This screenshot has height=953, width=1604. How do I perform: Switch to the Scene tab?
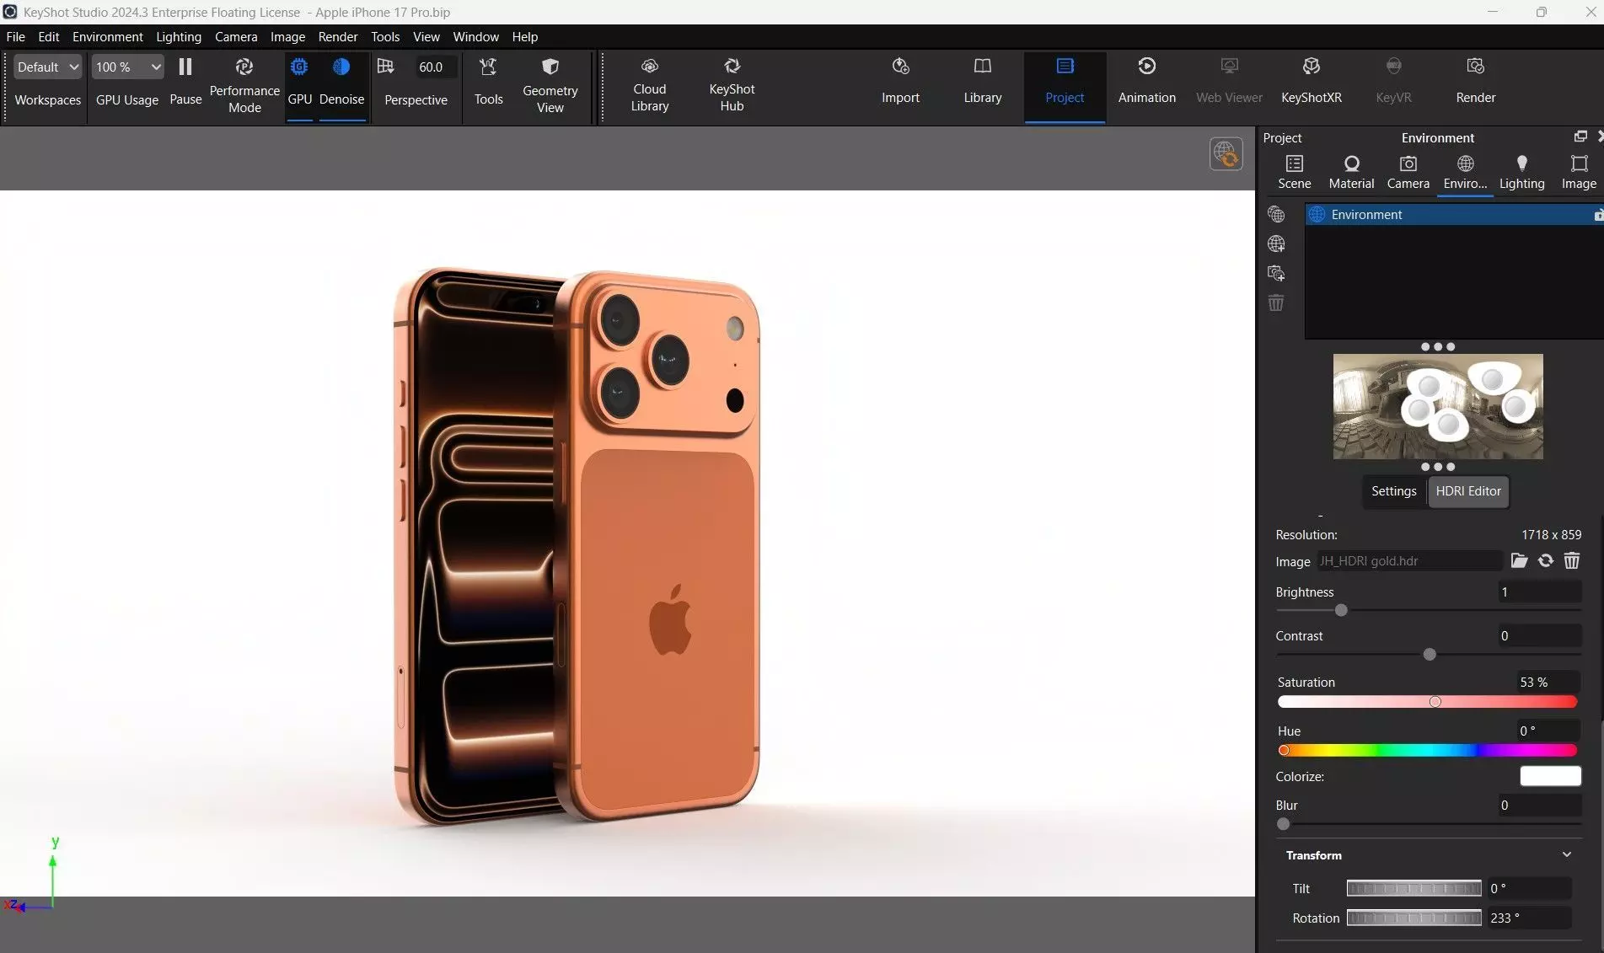point(1294,172)
